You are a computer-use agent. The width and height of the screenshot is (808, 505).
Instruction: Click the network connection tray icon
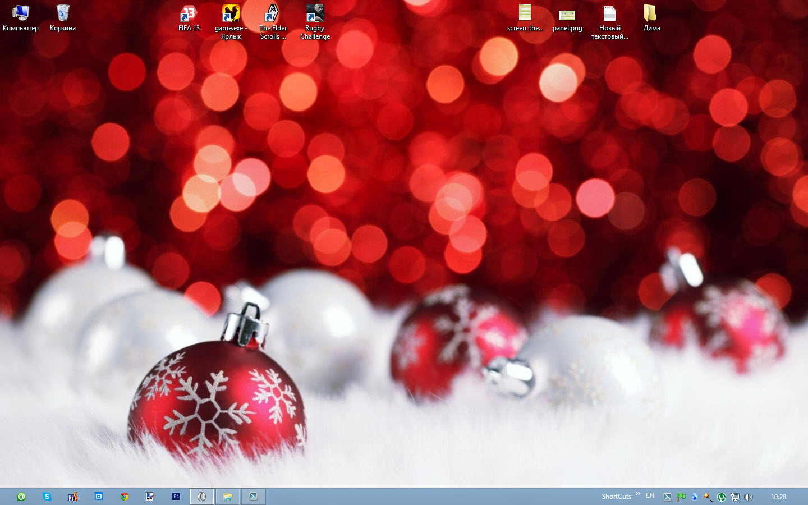(x=735, y=497)
